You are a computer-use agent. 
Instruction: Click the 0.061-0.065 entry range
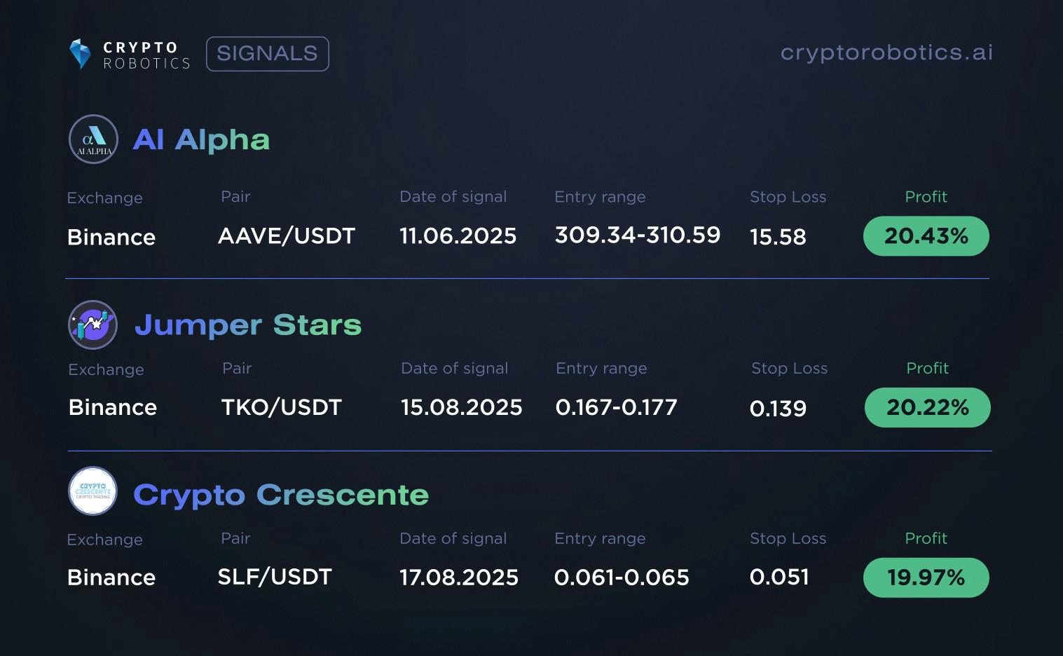click(x=622, y=578)
